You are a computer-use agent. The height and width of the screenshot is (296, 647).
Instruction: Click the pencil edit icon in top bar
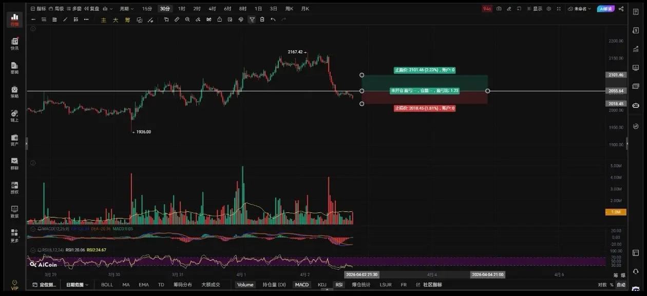[509, 9]
